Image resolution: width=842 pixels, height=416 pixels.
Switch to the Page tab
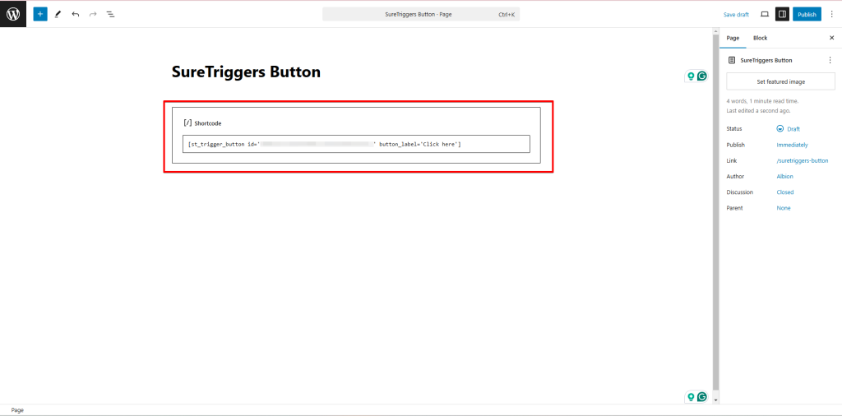pos(733,38)
